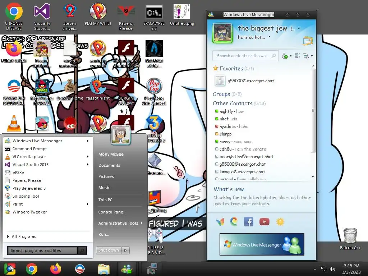The height and width of the screenshot is (276, 368).
Task: Expand the Paint submenu arrow
Action: pyautogui.click(x=88, y=204)
